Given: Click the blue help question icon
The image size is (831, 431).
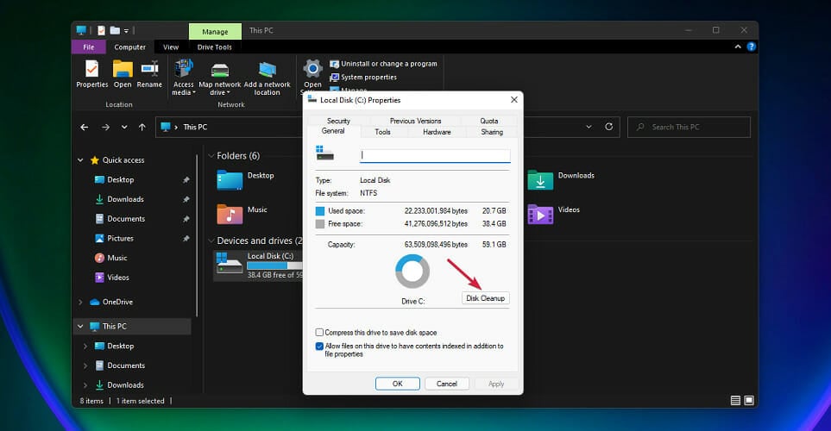Looking at the screenshot, I should click(x=751, y=47).
